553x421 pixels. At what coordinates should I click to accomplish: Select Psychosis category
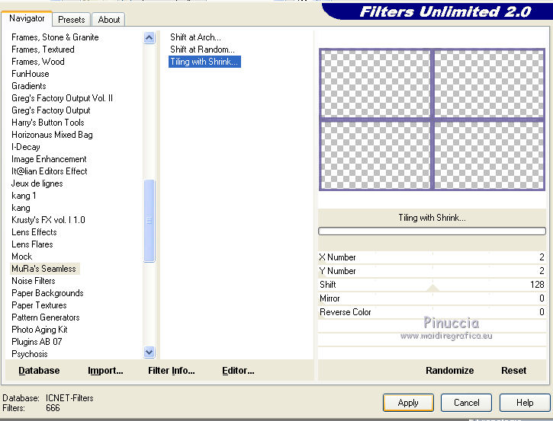30,354
